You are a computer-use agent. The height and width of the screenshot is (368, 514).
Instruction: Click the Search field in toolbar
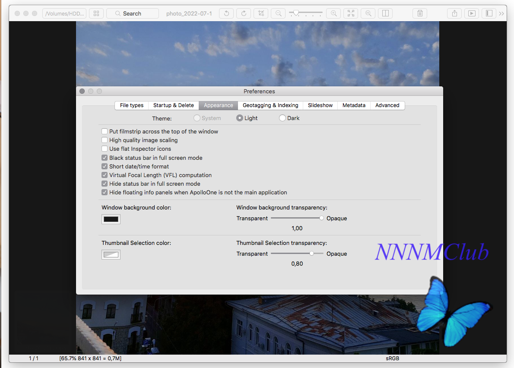[133, 13]
